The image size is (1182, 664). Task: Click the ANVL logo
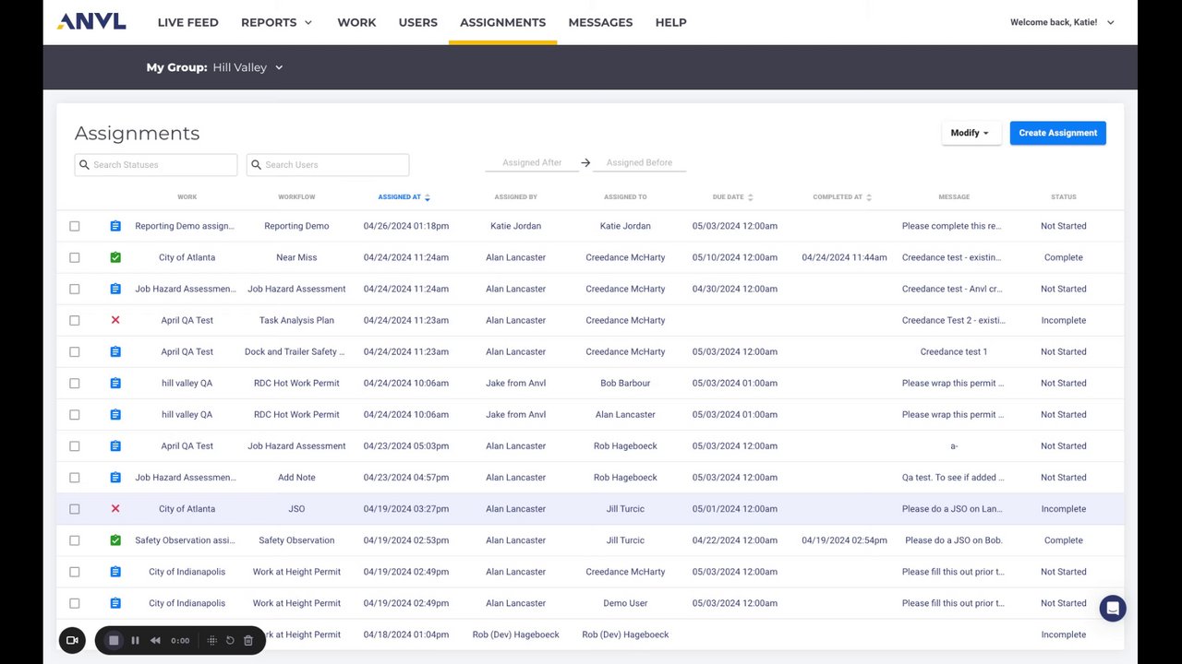coord(91,21)
